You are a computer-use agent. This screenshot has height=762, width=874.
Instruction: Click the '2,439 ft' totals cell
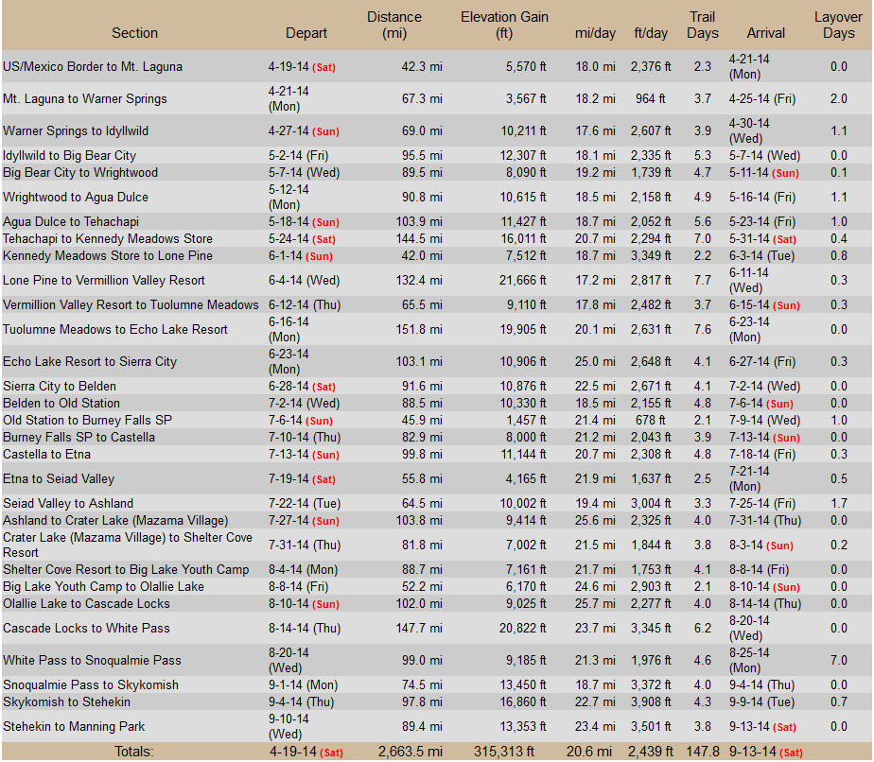tap(651, 752)
